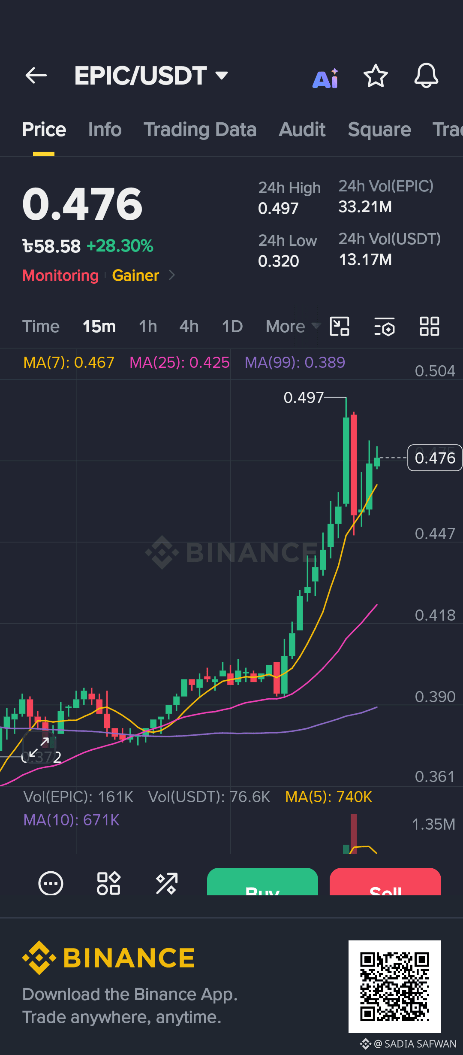Tap the volume MA(5): 740K label
Viewport: 463px width, 1055px height.
coord(329,797)
